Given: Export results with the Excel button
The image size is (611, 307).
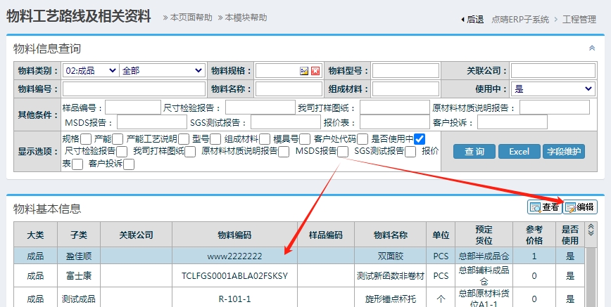Looking at the screenshot, I should point(519,151).
